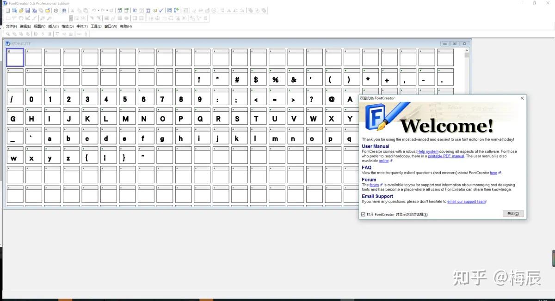Select the lowercase m glyph cell
Screen dimensions: 555x301
pos(277,136)
